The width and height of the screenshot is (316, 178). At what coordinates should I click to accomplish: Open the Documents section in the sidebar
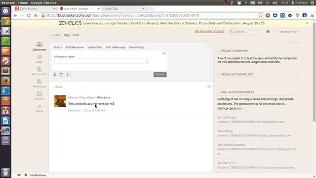pyautogui.click(x=39, y=71)
